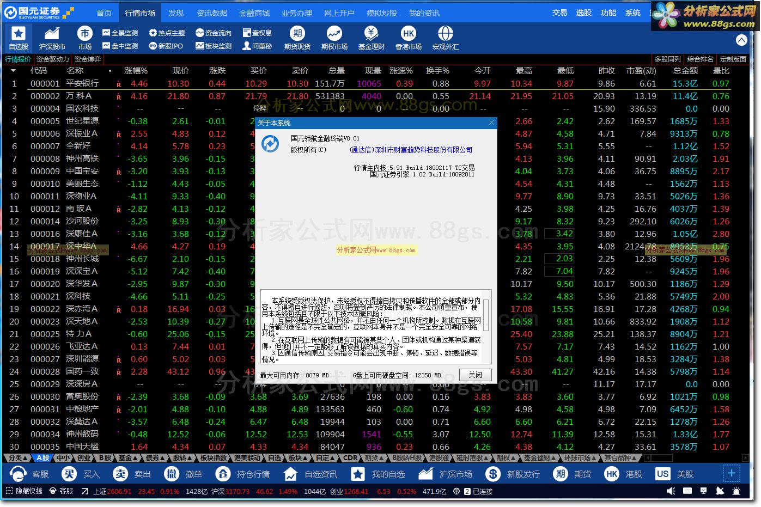Open the 市场 toolbar icon

click(85, 38)
